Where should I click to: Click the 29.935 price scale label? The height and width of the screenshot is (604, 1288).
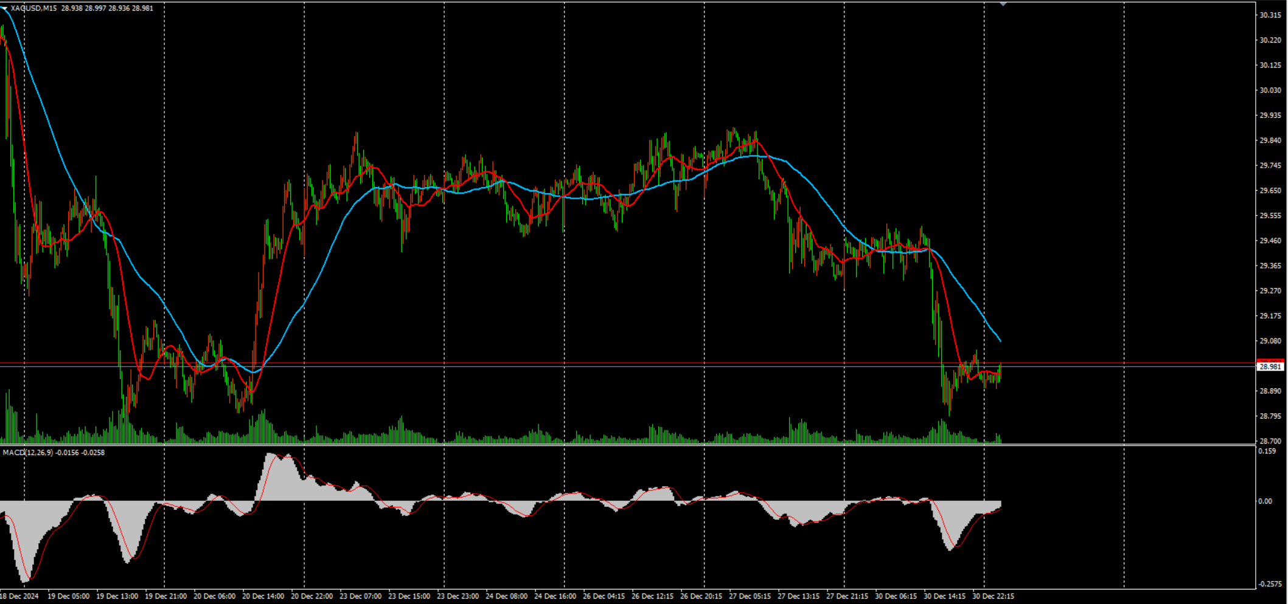[x=1270, y=115]
